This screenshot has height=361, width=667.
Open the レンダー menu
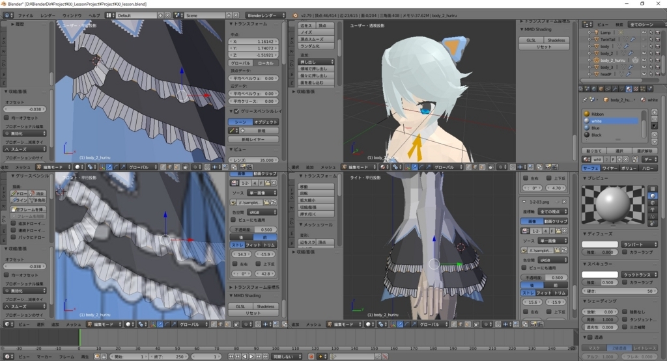point(48,16)
